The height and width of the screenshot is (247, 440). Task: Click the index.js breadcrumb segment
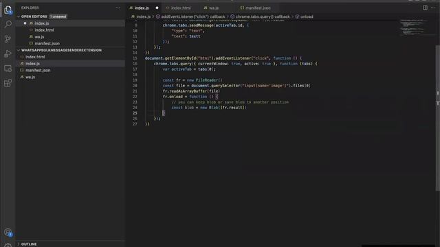141,16
